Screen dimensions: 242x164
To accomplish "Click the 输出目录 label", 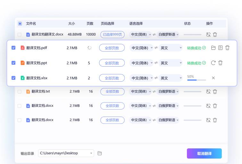I will point(27,153).
